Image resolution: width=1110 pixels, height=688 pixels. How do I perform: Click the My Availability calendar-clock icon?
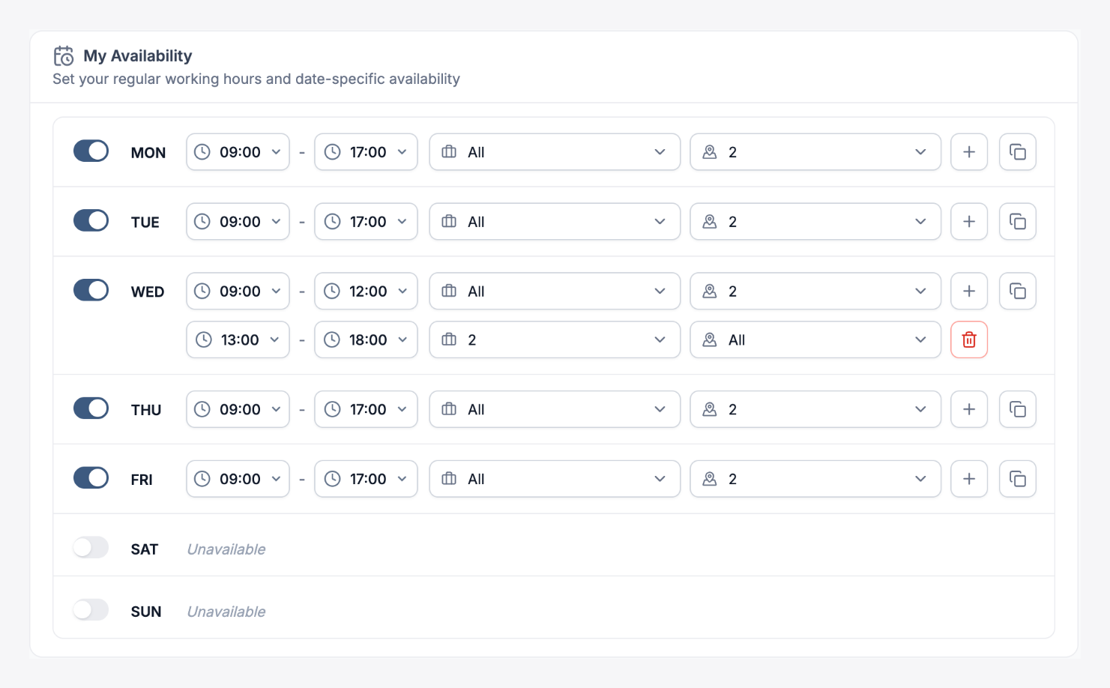[64, 56]
